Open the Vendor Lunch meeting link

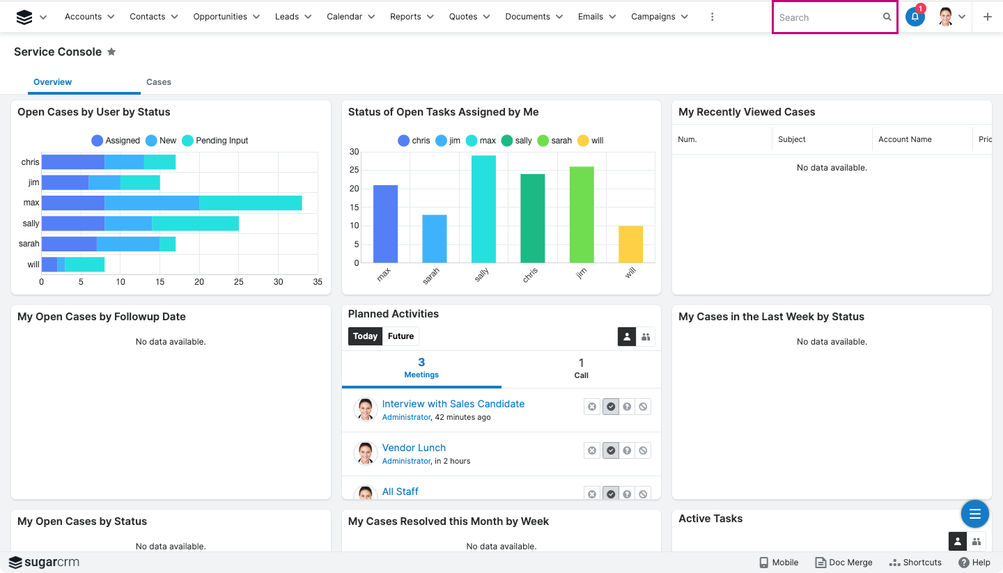pos(414,448)
